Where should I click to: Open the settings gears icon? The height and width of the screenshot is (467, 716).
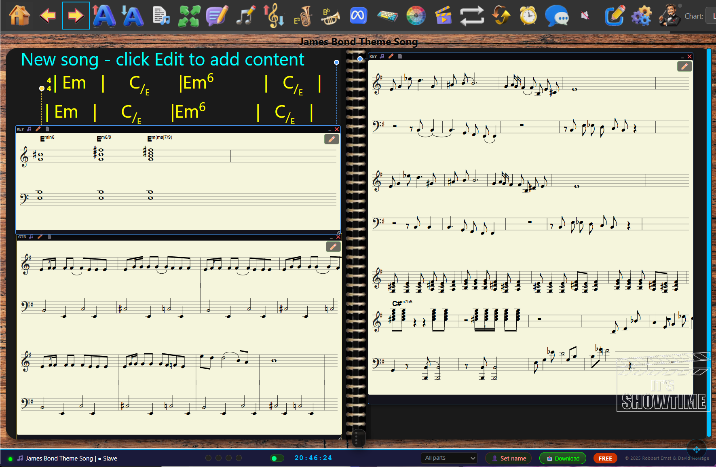642,16
